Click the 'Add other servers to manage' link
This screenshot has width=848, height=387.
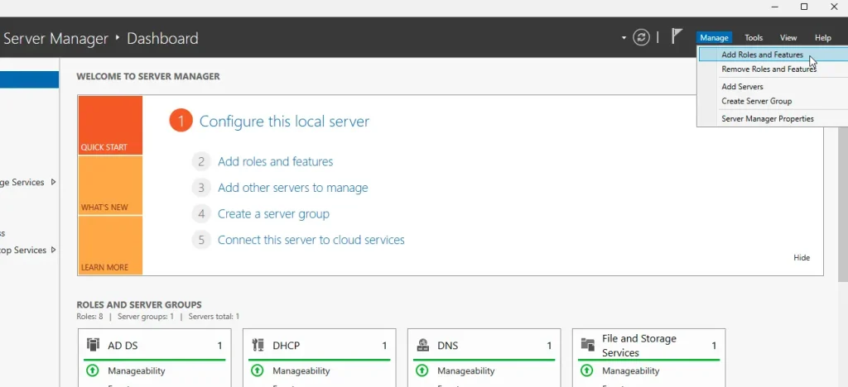point(292,188)
